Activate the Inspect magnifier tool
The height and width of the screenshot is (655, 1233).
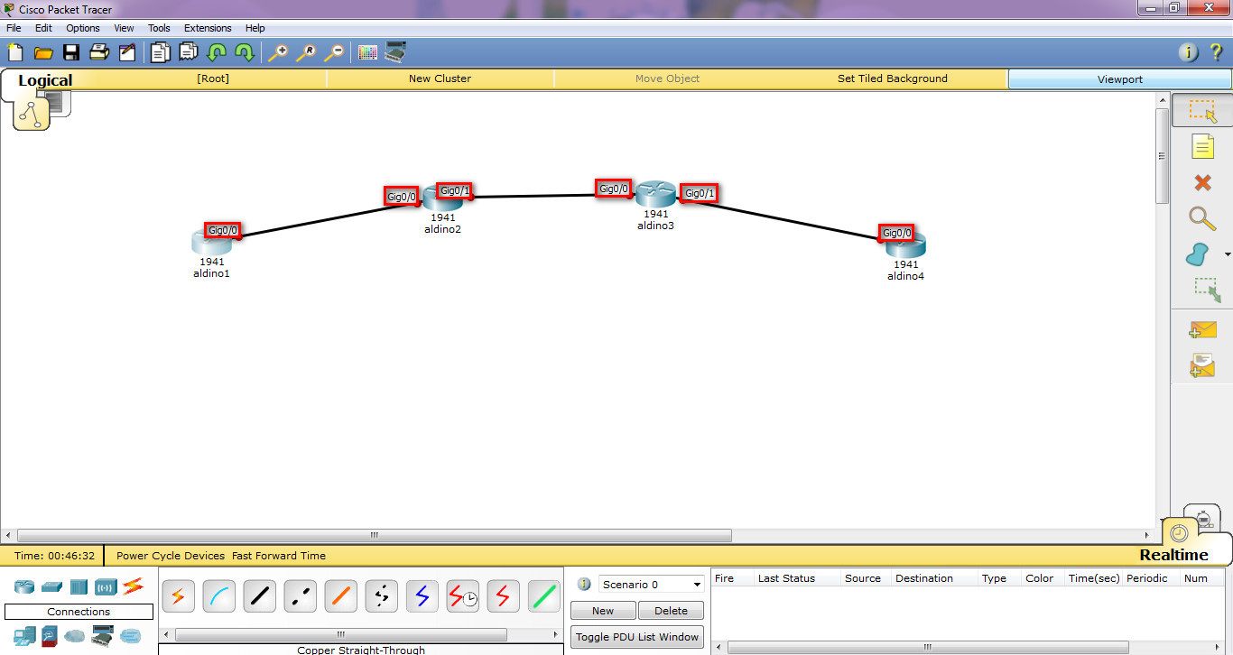(1201, 219)
